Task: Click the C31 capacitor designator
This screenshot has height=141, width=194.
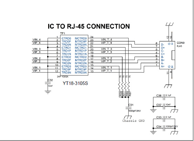Action: click(x=131, y=105)
